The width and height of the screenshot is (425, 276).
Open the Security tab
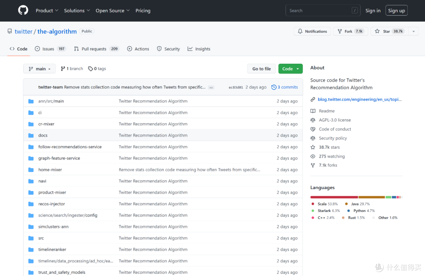tap(168, 49)
